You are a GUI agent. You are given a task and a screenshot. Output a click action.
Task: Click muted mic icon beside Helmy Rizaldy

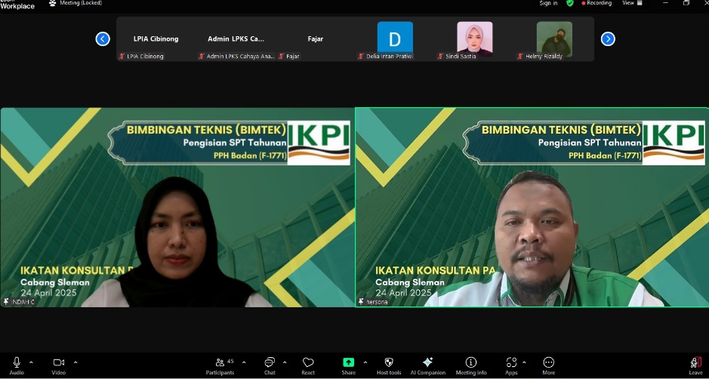tap(520, 57)
